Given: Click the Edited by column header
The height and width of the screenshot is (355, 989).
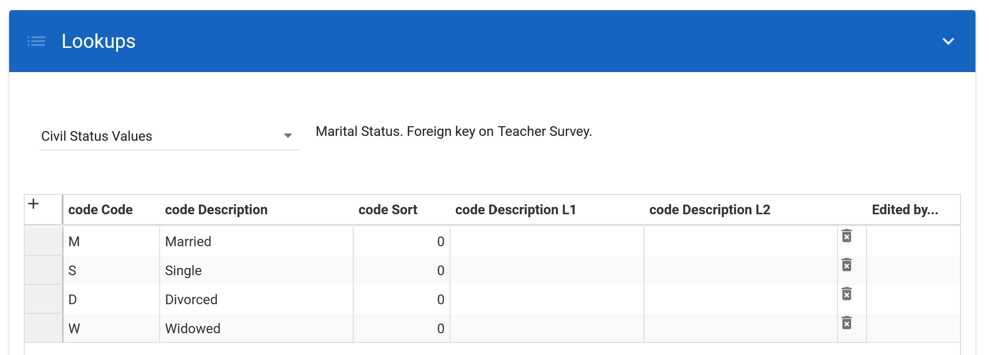Looking at the screenshot, I should (x=904, y=209).
